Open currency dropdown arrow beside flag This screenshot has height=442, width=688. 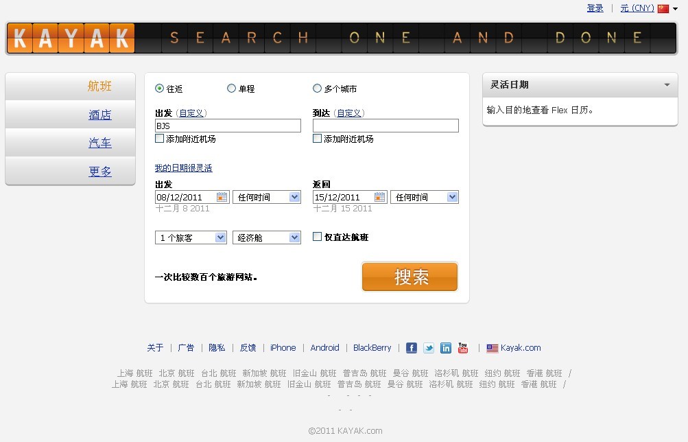pyautogui.click(x=675, y=9)
